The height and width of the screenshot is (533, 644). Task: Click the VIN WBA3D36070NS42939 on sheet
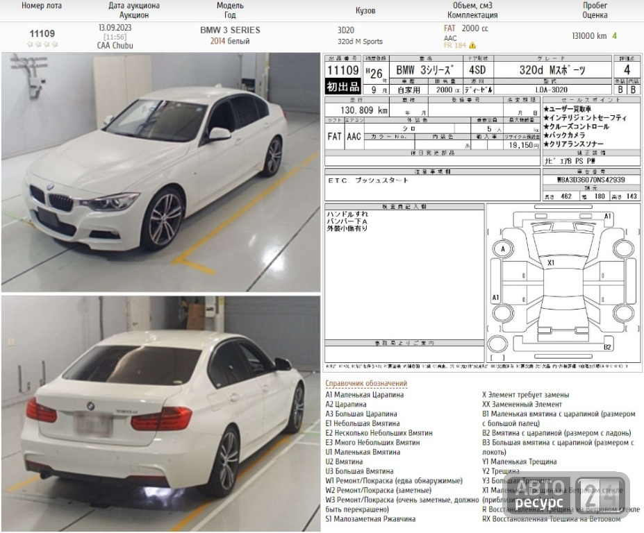pos(591,180)
